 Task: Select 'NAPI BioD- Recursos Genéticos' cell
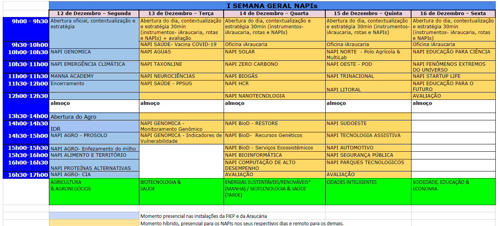274,139
